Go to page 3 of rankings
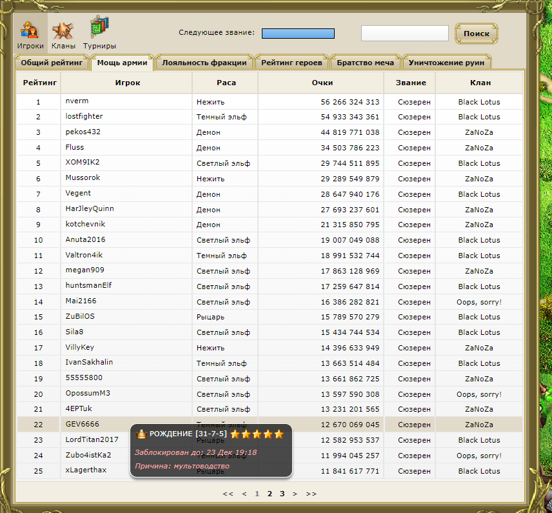Viewport: 552px width, 513px height. 282,494
